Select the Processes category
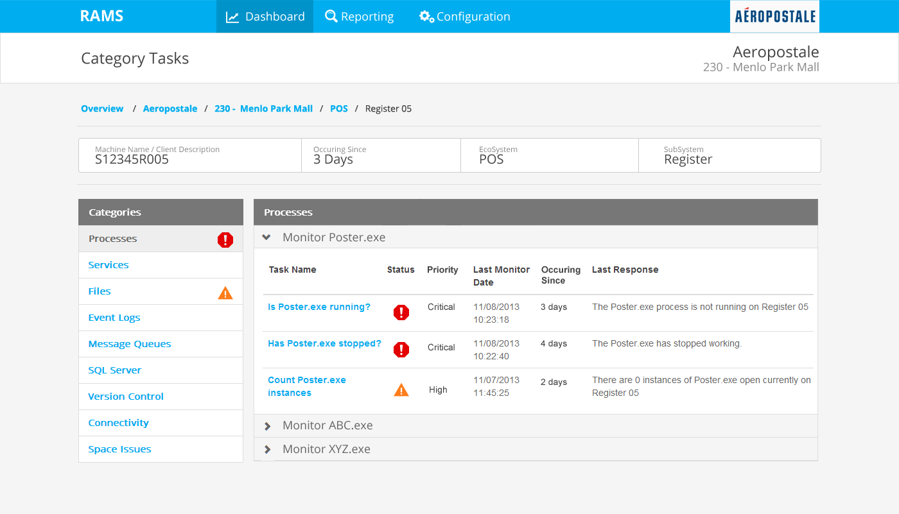Image resolution: width=899 pixels, height=514 pixels. click(161, 239)
